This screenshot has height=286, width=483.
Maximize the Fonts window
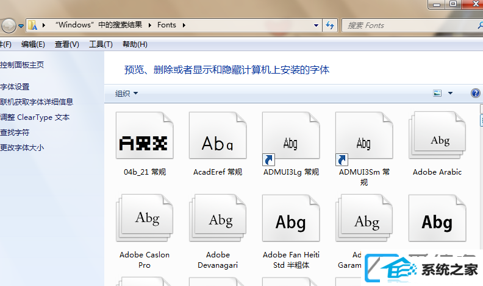click(x=453, y=4)
